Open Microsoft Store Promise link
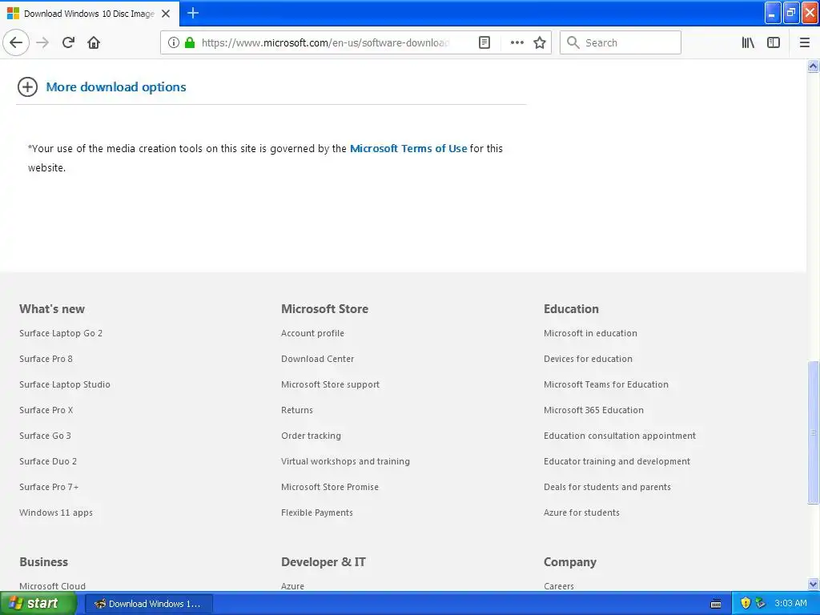The image size is (820, 615). pyautogui.click(x=330, y=487)
